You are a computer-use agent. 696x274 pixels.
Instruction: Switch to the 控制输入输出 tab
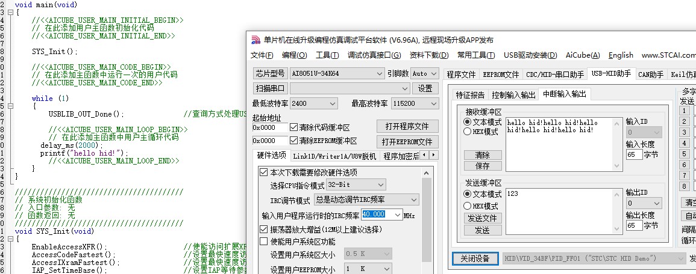point(513,95)
